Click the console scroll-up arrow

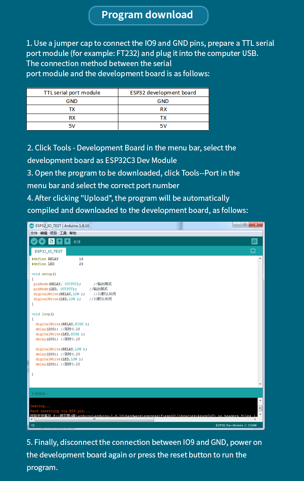tap(260, 400)
